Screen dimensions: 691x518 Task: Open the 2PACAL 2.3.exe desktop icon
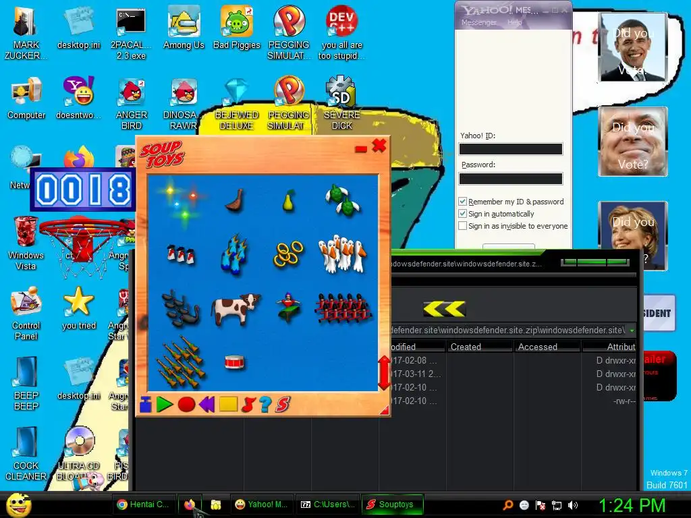click(131, 34)
